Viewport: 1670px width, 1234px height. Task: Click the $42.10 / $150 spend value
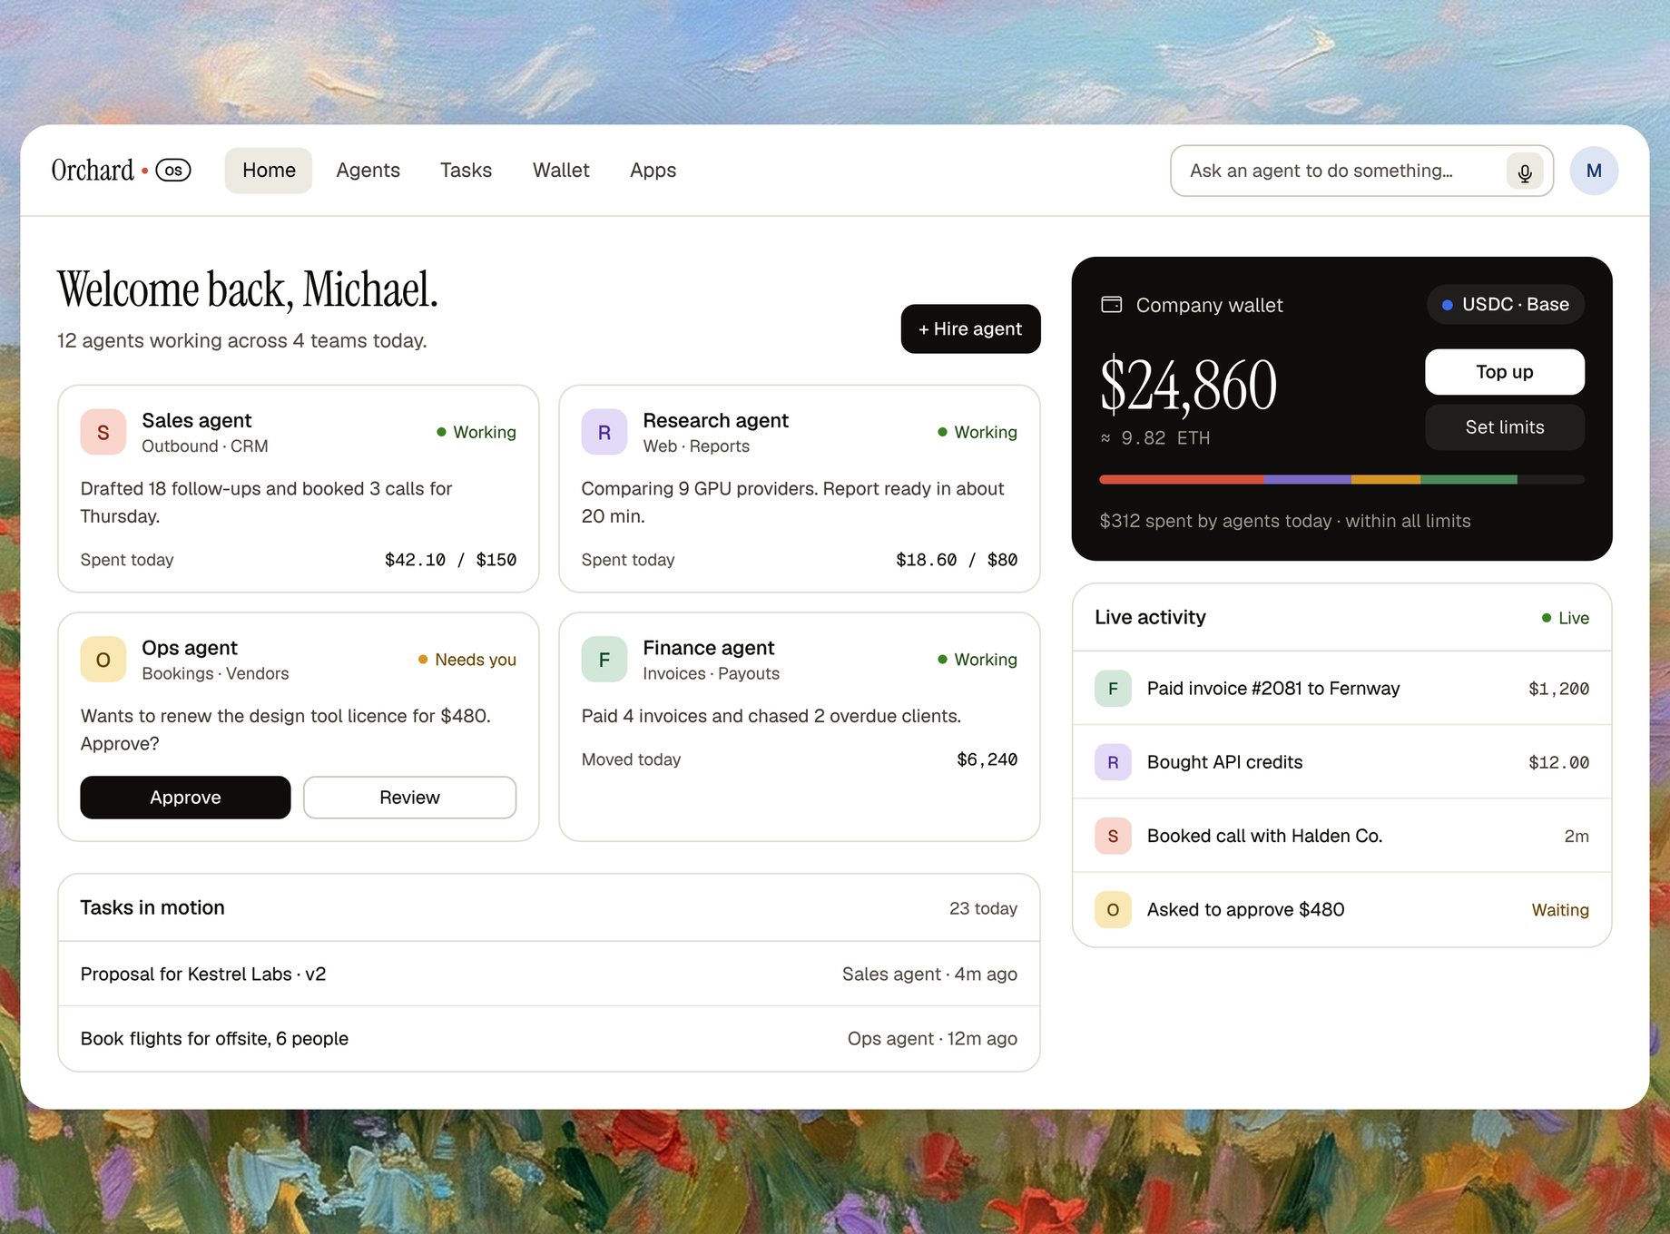[x=450, y=560]
